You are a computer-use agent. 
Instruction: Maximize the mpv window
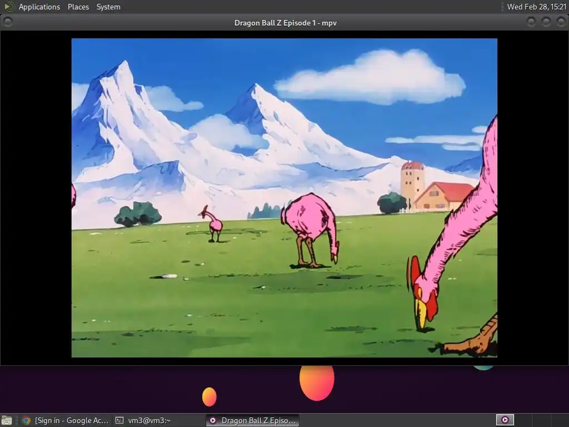pos(546,22)
